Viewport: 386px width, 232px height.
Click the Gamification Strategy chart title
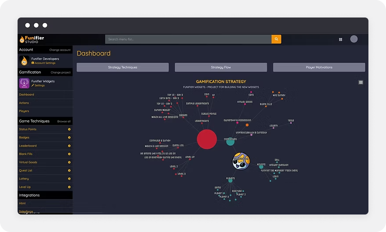pos(221,81)
